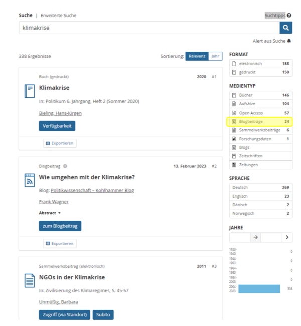Click the arrow between year range fields
The height and width of the screenshot is (326, 301).
pyautogui.click(x=255, y=237)
